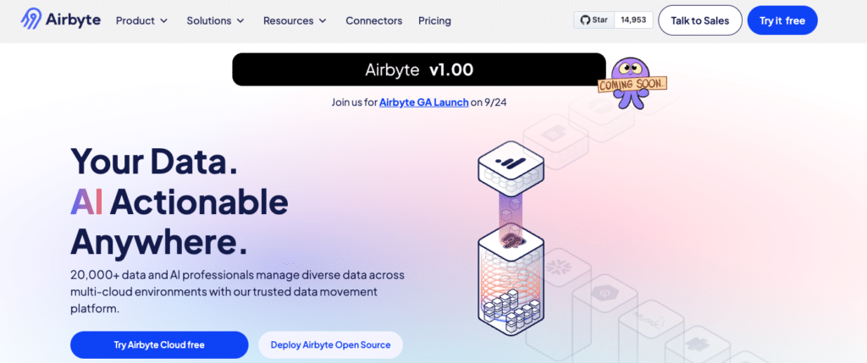Click the Product chevron arrow
The image size is (867, 363).
tap(163, 21)
